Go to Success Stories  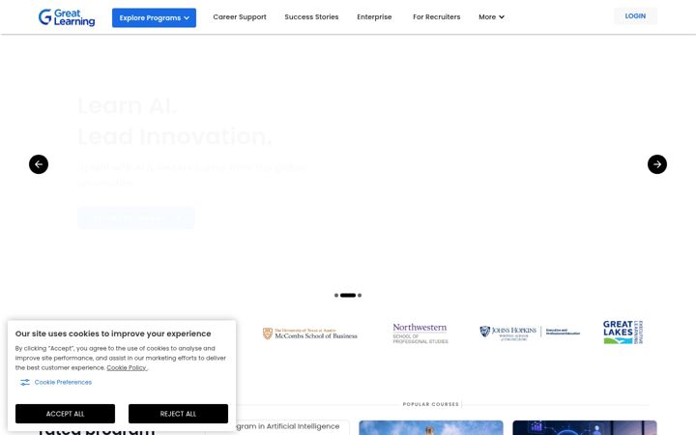[311, 16]
